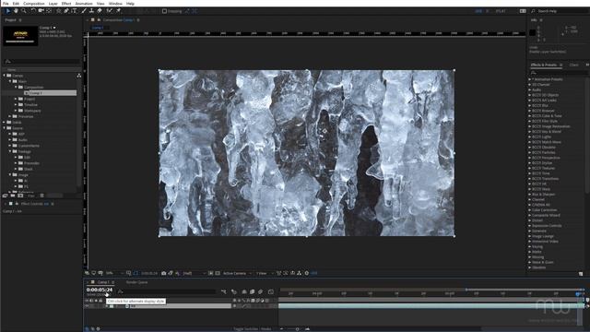Open the Composition menu
590x332 pixels.
point(34,4)
